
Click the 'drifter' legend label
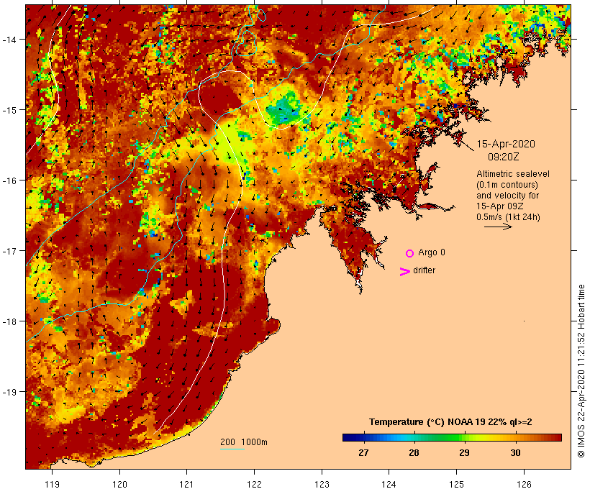(424, 270)
